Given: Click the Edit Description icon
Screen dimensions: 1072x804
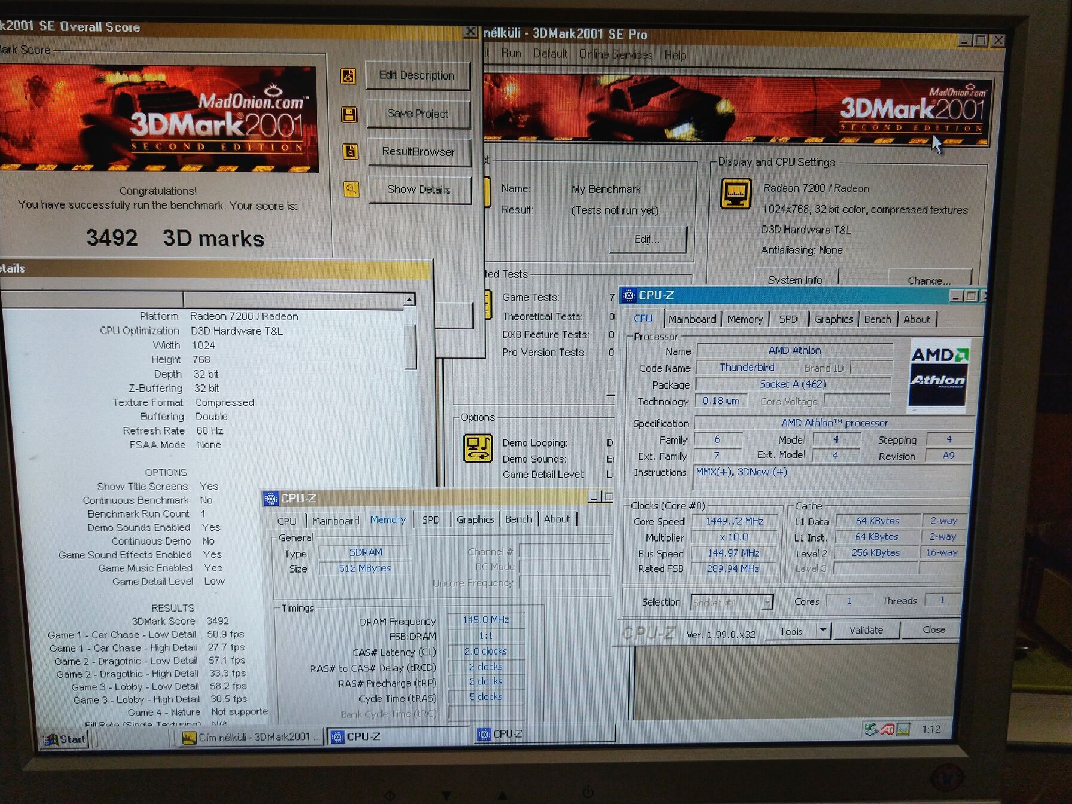Looking at the screenshot, I should pos(349,76).
